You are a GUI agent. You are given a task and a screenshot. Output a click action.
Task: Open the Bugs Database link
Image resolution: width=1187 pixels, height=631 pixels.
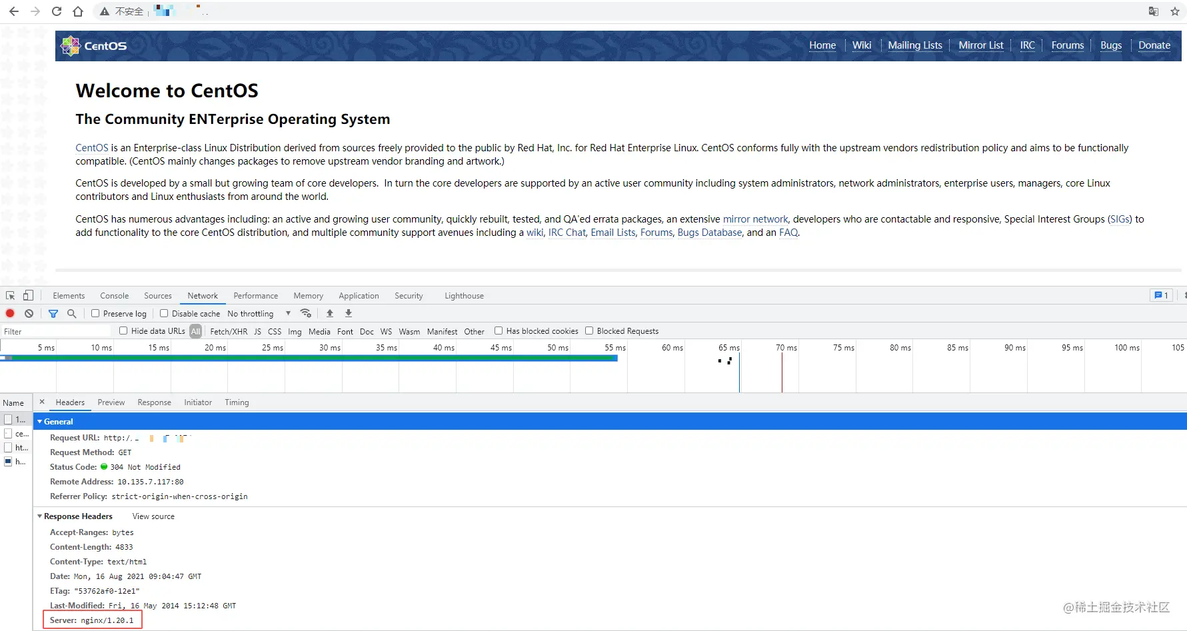710,233
